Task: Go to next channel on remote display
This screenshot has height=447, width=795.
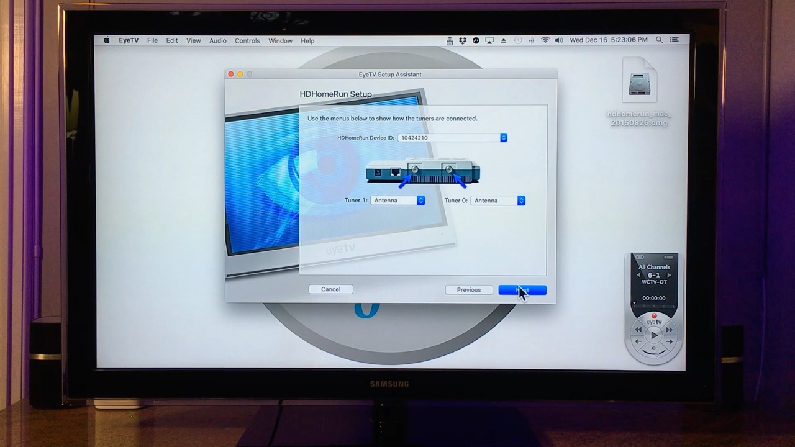Action: (x=669, y=275)
